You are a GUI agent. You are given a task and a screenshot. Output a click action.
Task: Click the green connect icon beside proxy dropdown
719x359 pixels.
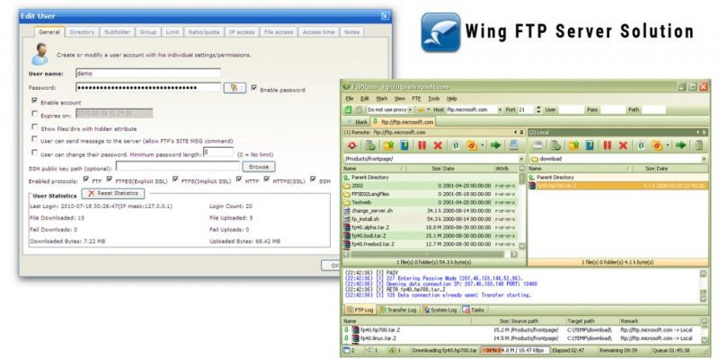coord(349,109)
